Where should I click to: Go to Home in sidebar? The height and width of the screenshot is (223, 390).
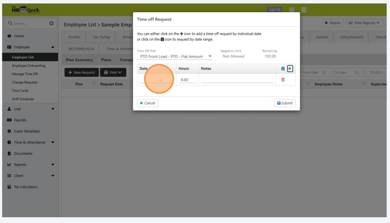coord(19,36)
